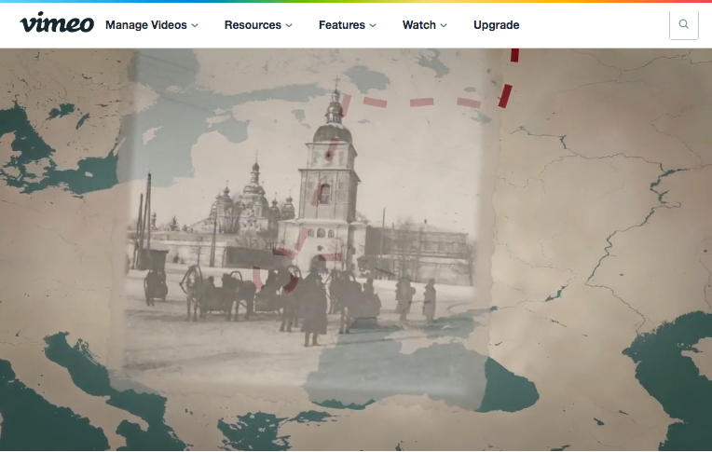The height and width of the screenshot is (452, 712).
Task: Click the standing figures at photo's right
Action: click(x=417, y=298)
